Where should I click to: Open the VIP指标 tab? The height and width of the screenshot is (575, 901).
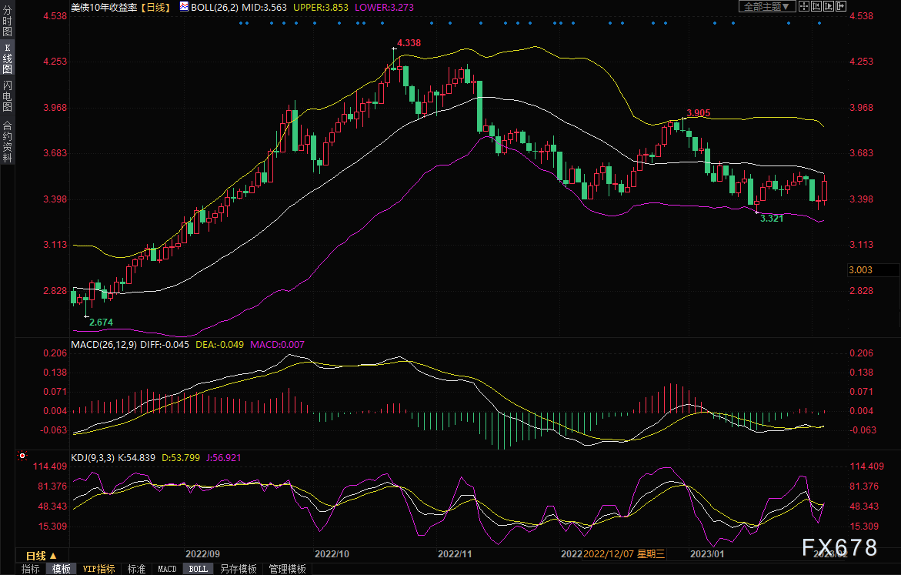(x=98, y=569)
